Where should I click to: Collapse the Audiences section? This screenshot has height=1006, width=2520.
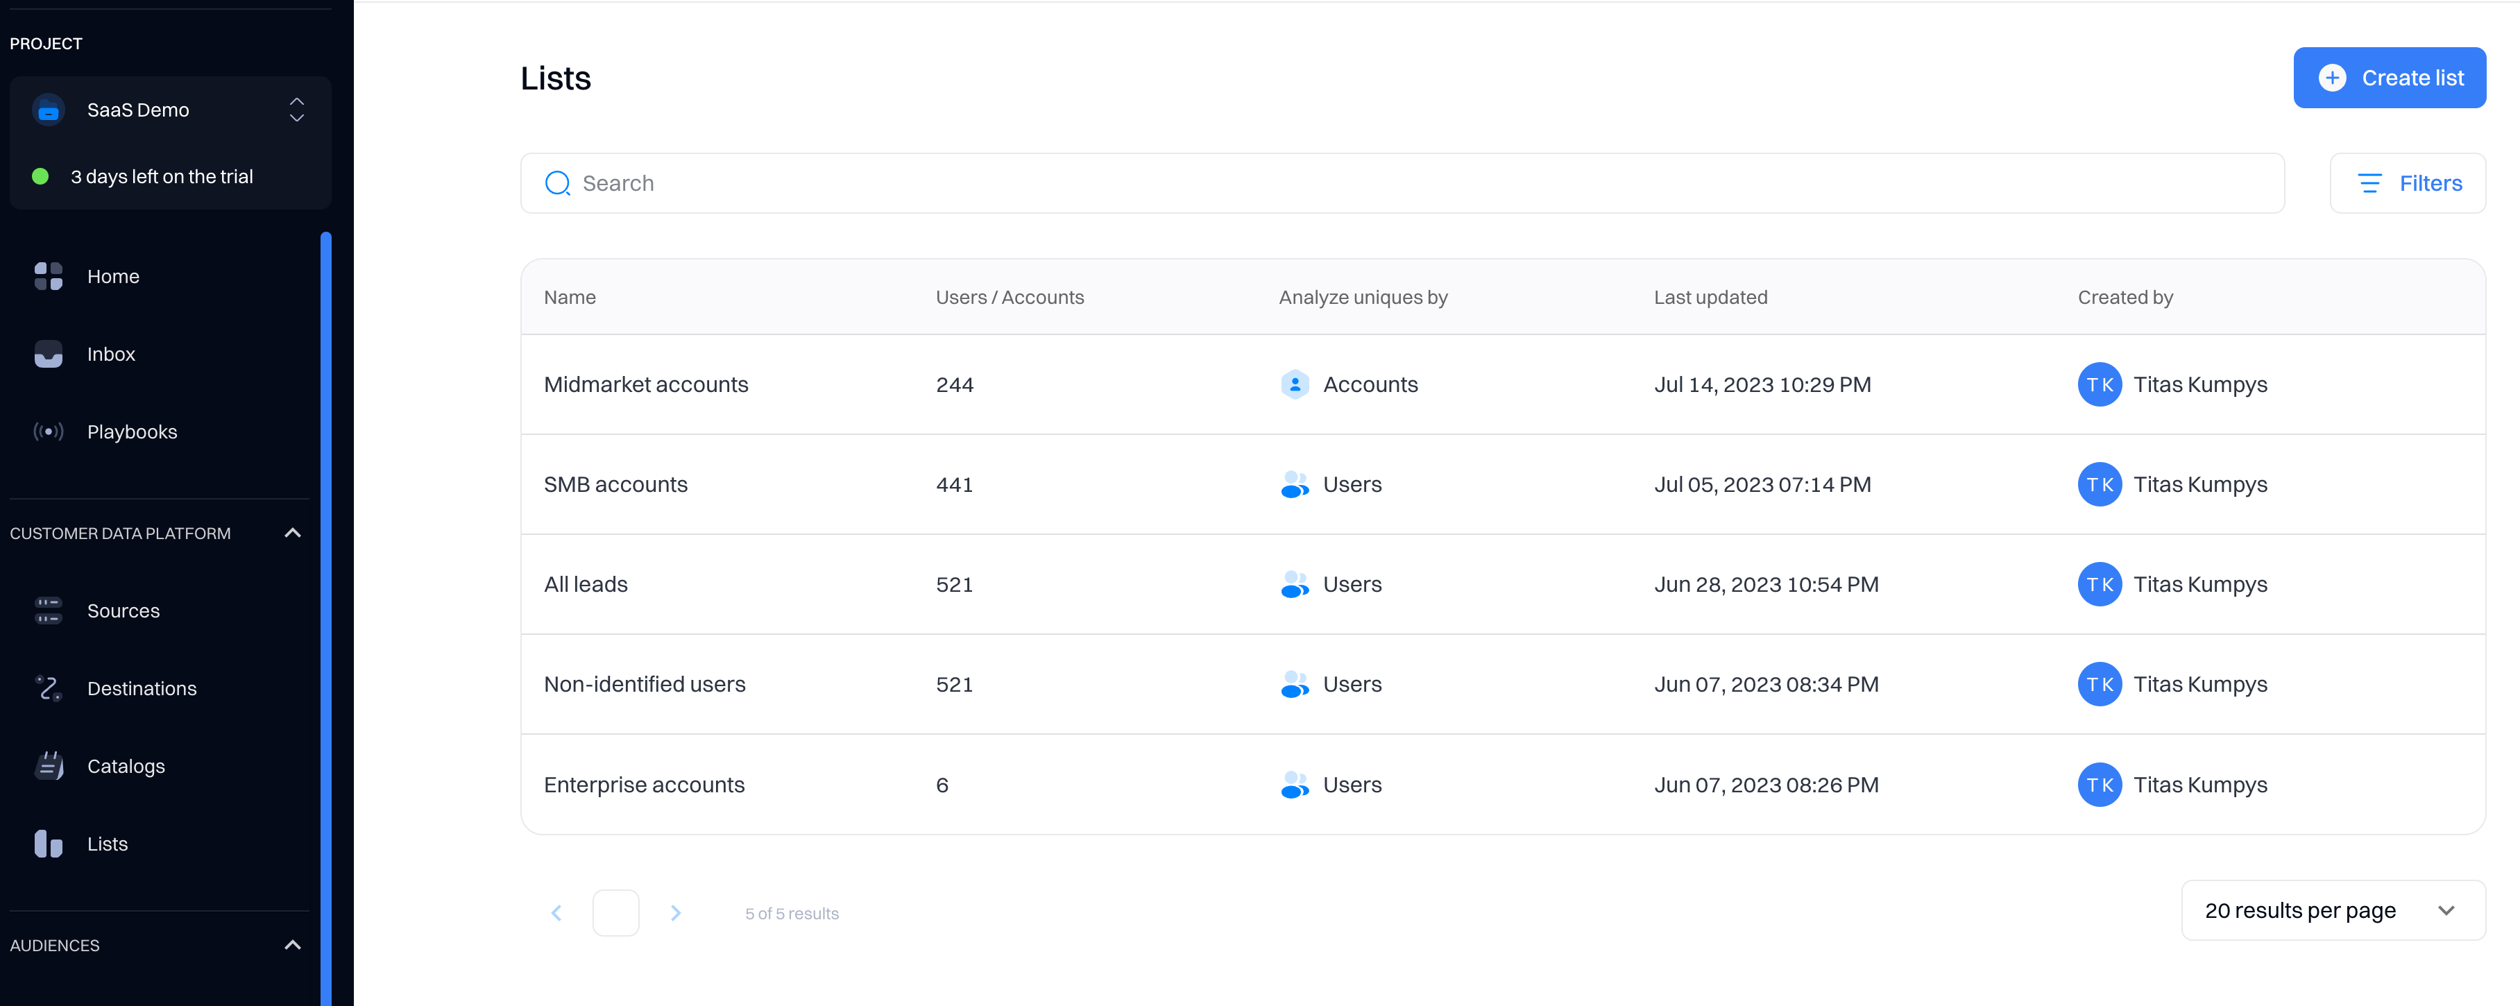tap(291, 946)
